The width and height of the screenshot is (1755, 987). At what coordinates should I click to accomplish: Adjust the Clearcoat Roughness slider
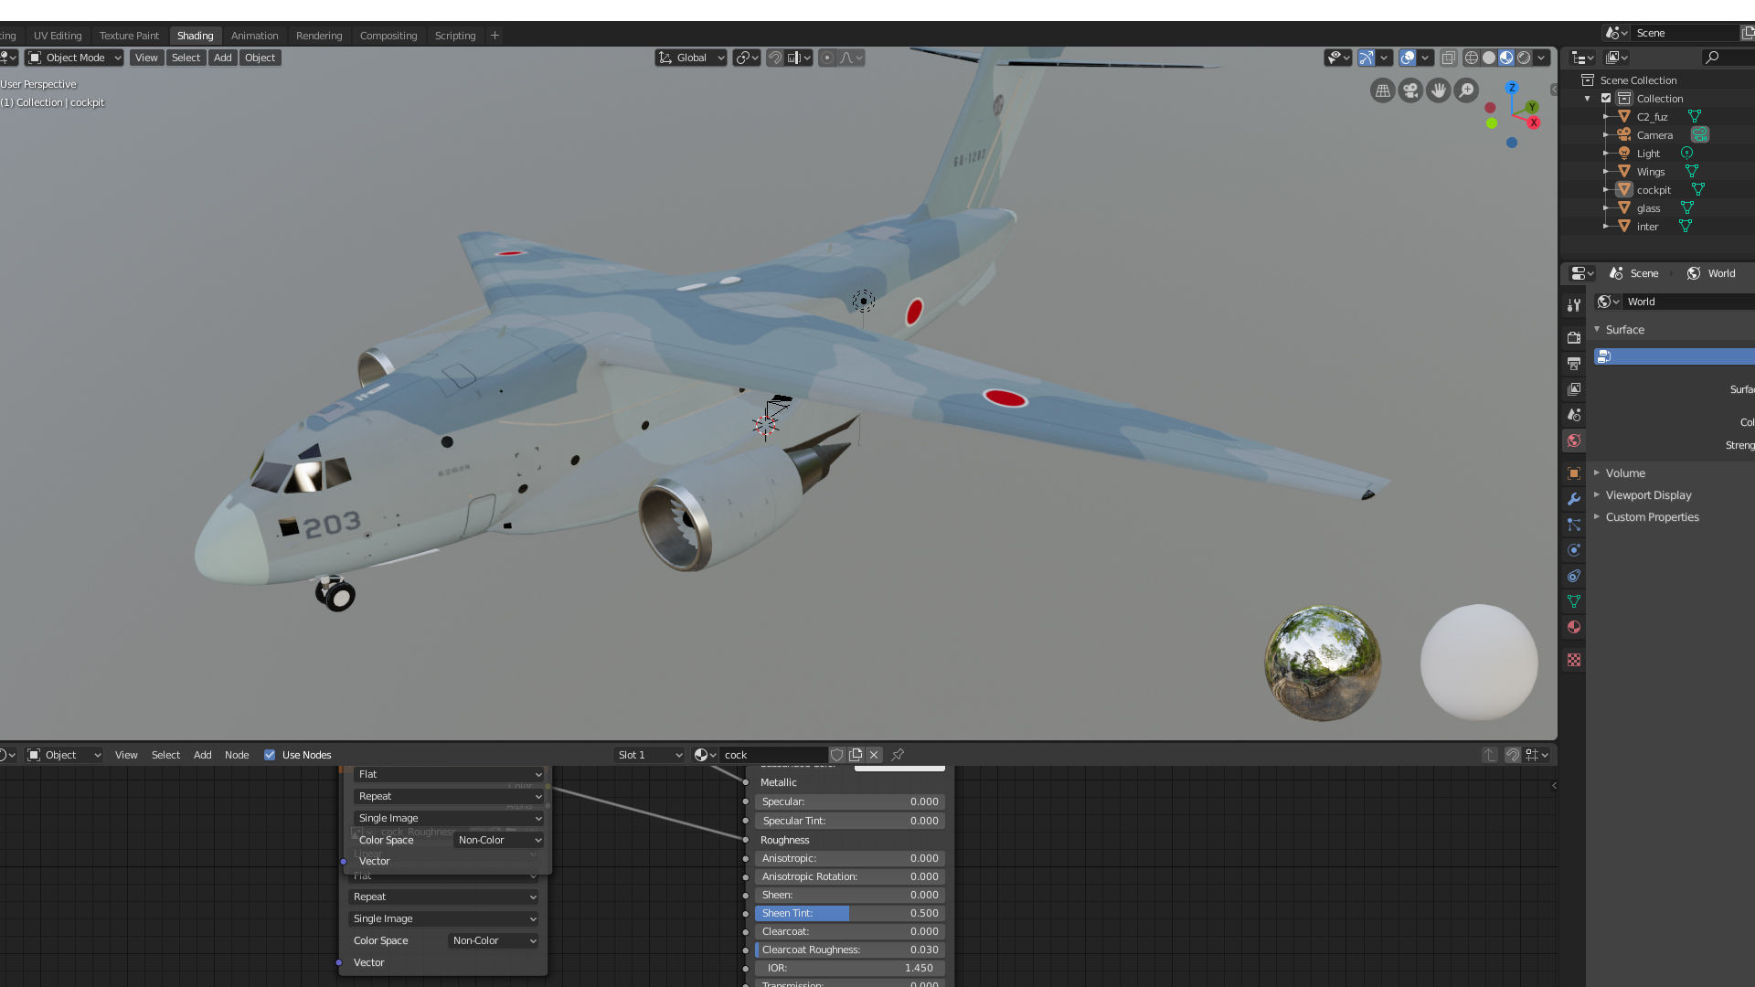pyautogui.click(x=849, y=950)
